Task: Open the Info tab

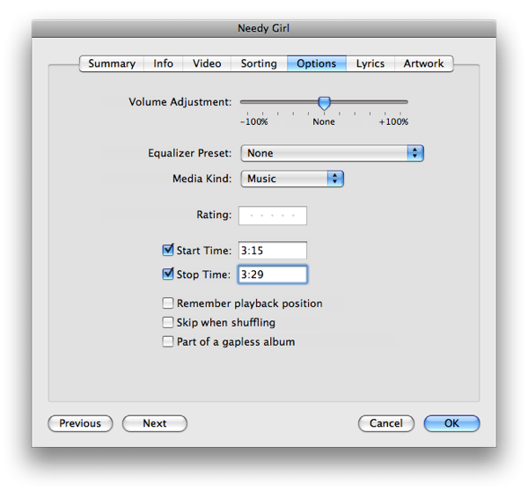Action: pos(164,63)
